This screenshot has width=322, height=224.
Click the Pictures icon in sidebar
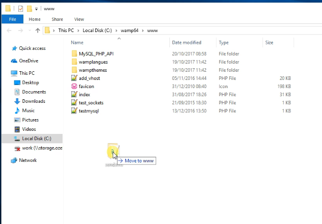click(17, 120)
